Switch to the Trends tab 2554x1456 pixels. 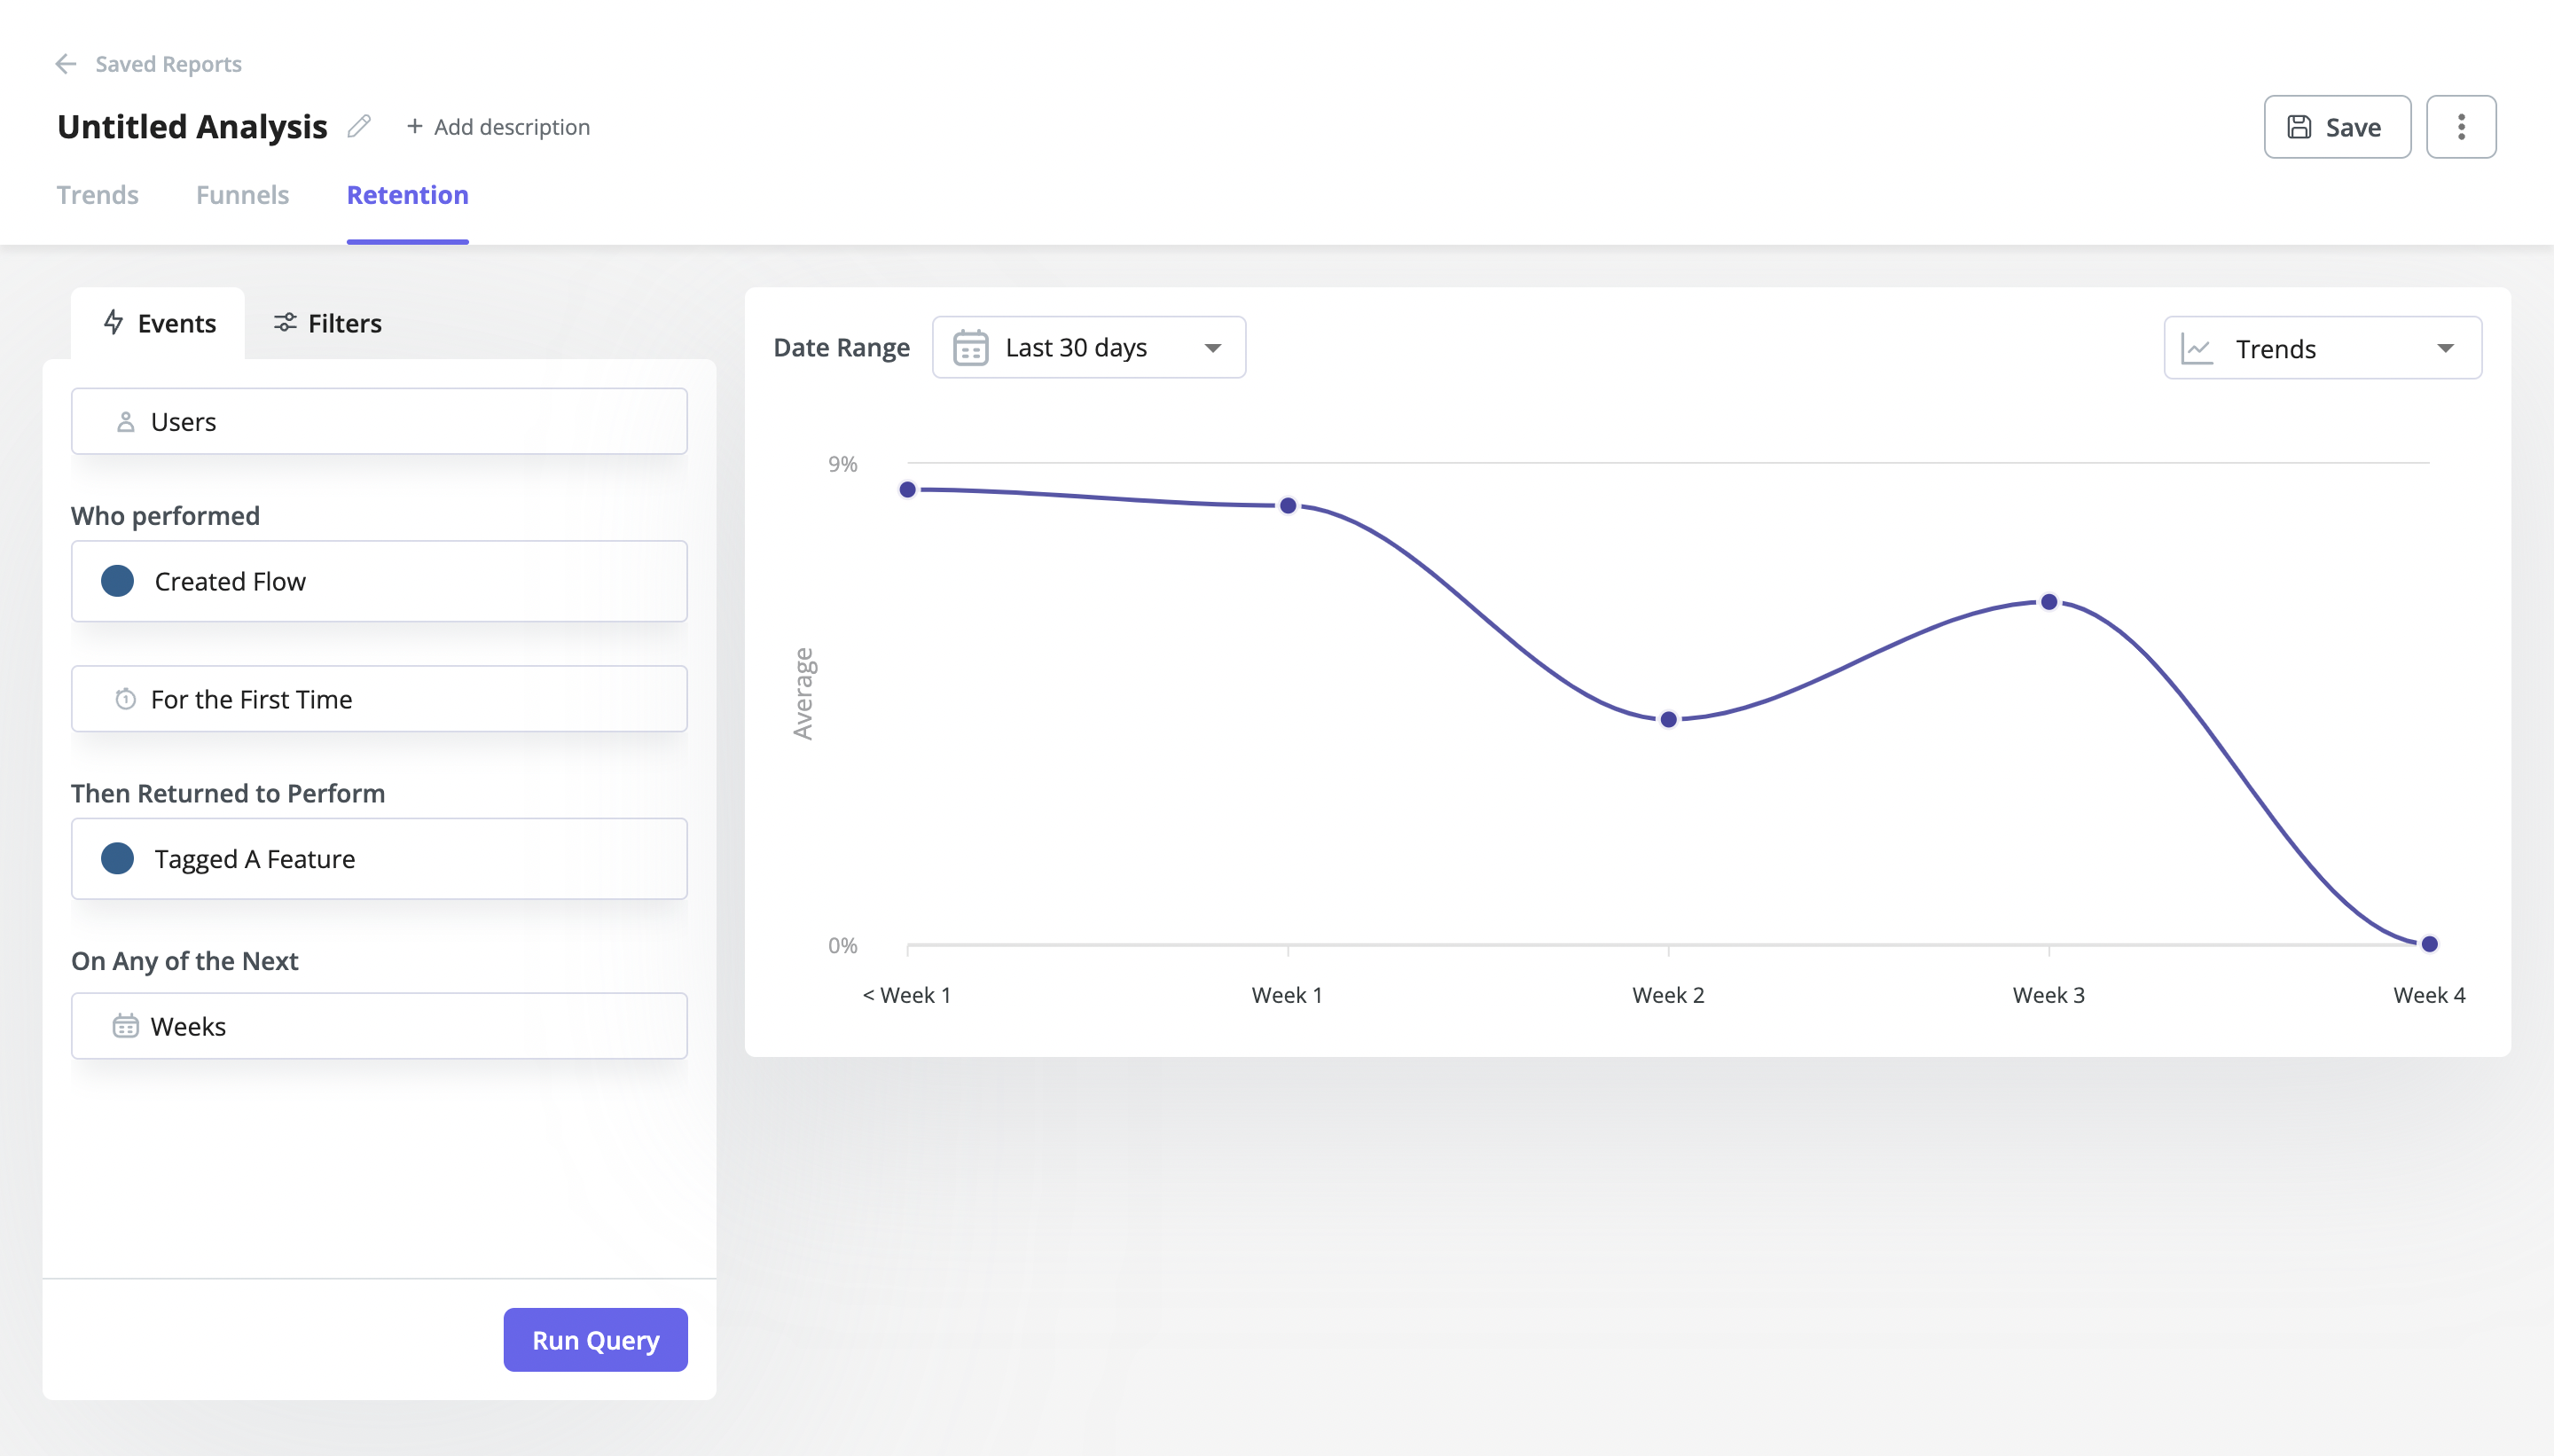tap(97, 195)
